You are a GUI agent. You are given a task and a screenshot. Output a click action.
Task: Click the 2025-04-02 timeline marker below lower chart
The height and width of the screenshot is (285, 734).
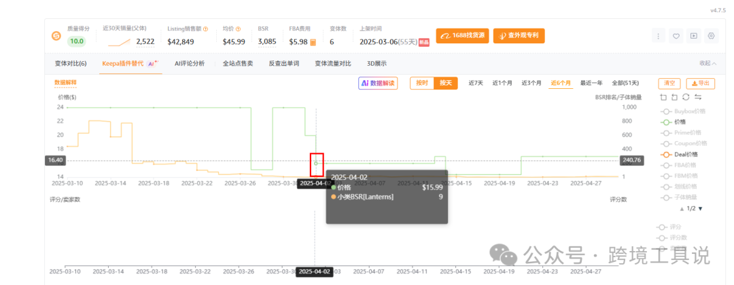[314, 271]
